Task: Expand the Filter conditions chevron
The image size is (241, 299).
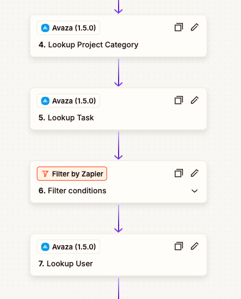Action: coord(195,191)
